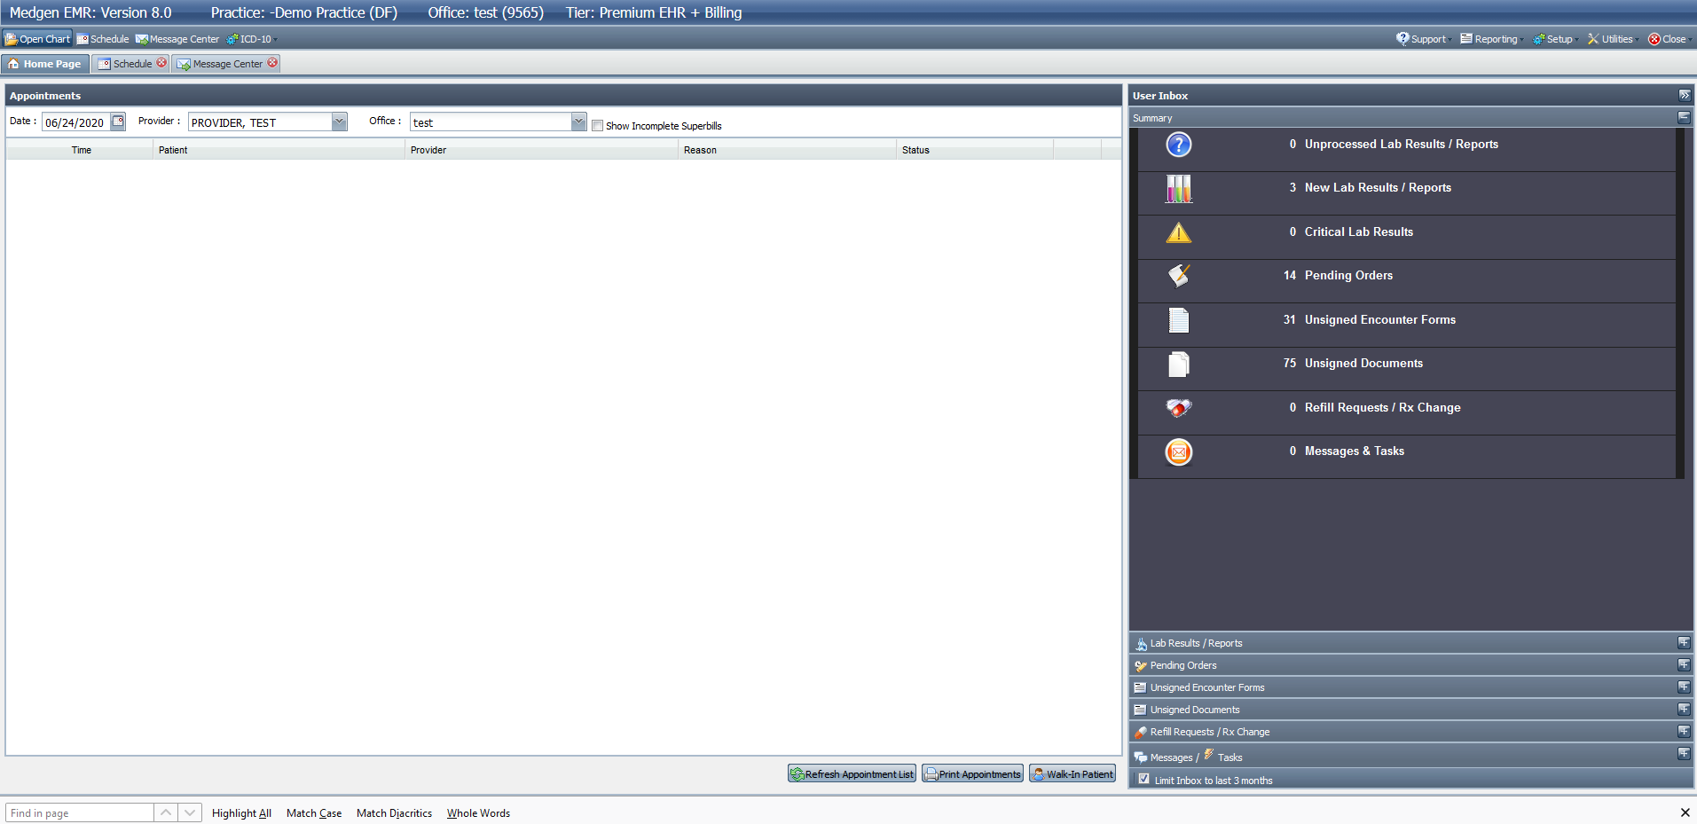Screen dimensions: 1697x824
Task: Enable Show Incomplete Superbills checkbox
Action: (x=598, y=126)
